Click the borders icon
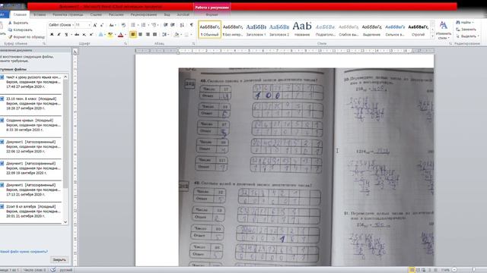The width and height of the screenshot is (487, 273). pyautogui.click(x=186, y=34)
